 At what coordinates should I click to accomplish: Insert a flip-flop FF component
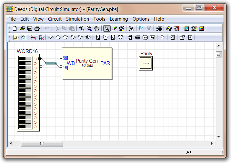pos(130,37)
